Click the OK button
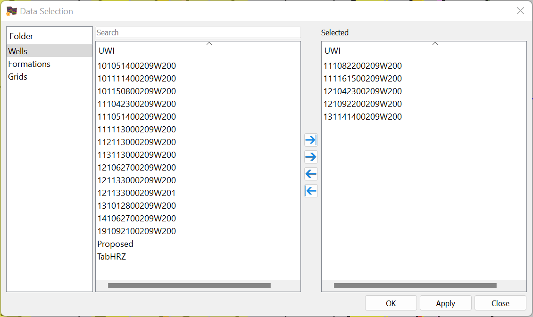Screen dimensions: 533x317 pos(391,303)
